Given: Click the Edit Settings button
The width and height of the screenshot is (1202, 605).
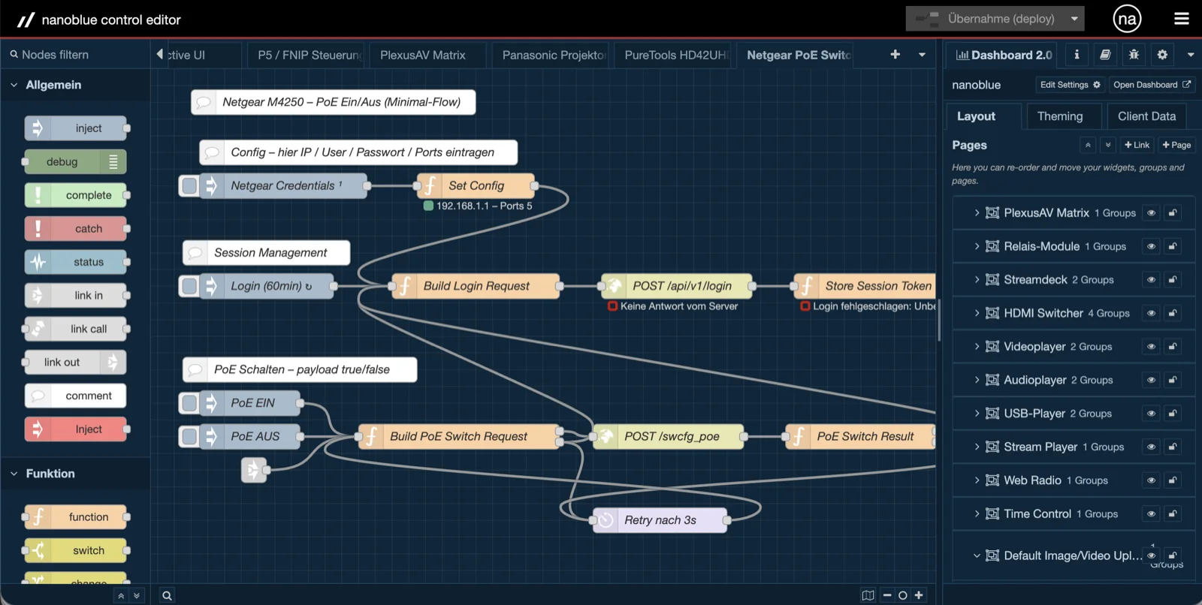Looking at the screenshot, I should (1070, 85).
